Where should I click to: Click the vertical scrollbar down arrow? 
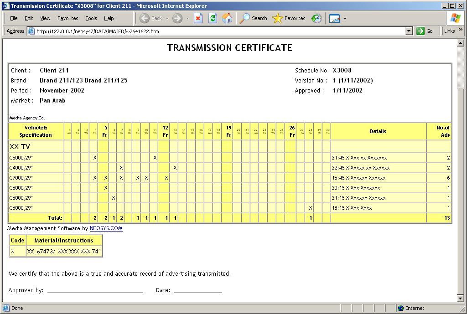click(x=460, y=299)
